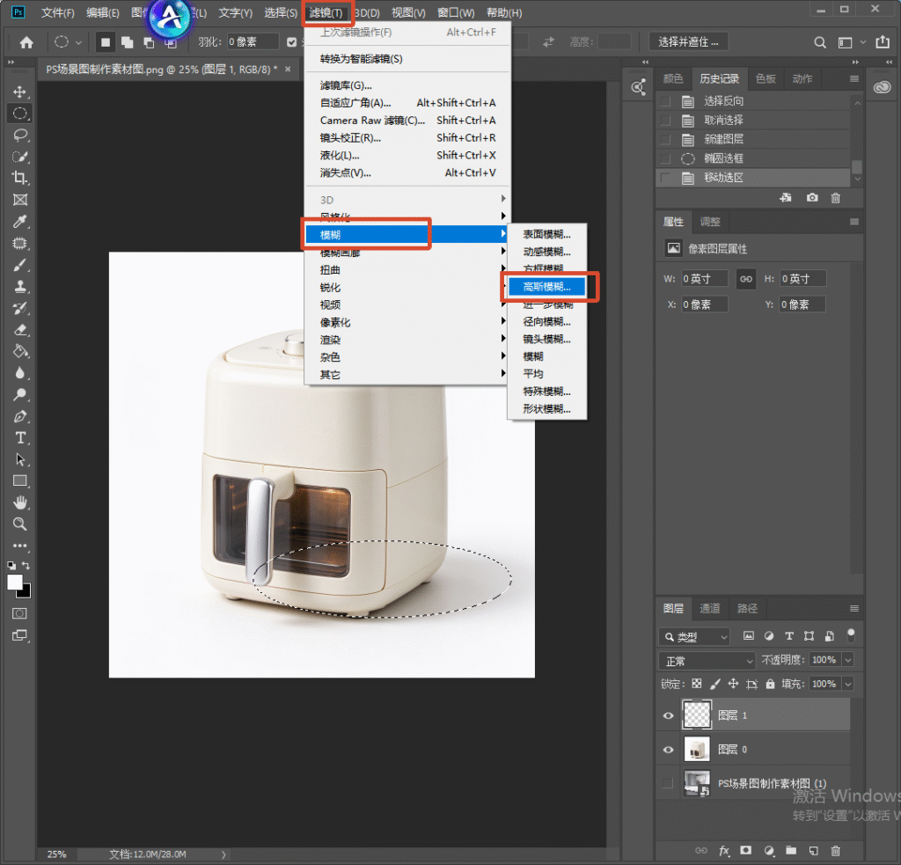Image resolution: width=901 pixels, height=865 pixels.
Task: Open the tool preset picker dropdown
Action: 68,42
